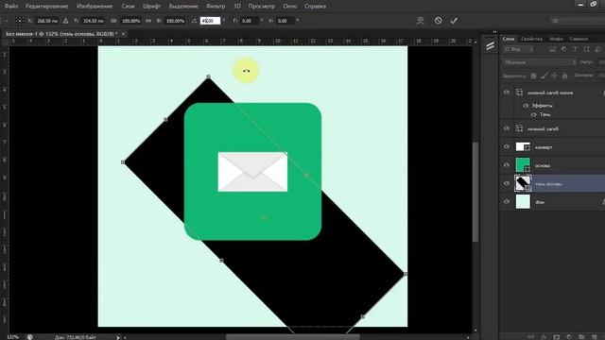The image size is (605, 340).
Task: Open the Слои menu
Action: [128, 7]
